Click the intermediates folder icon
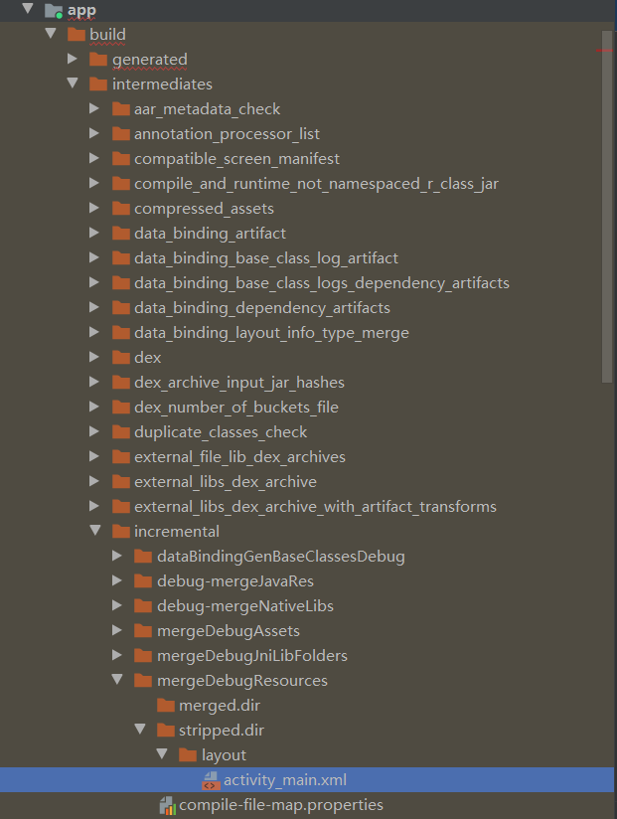 pyautogui.click(x=98, y=84)
